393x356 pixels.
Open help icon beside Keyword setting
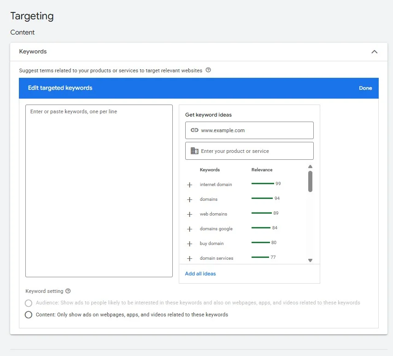point(68,291)
